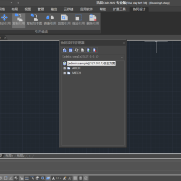Viewport: 181px width, 181px height.
Task: Click the magnifier icon in the status bar
Action: [43, 178]
